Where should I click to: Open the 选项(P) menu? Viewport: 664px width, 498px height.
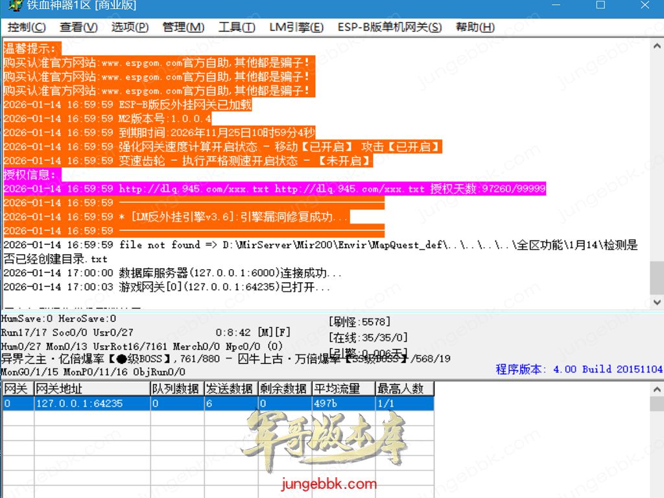click(130, 27)
